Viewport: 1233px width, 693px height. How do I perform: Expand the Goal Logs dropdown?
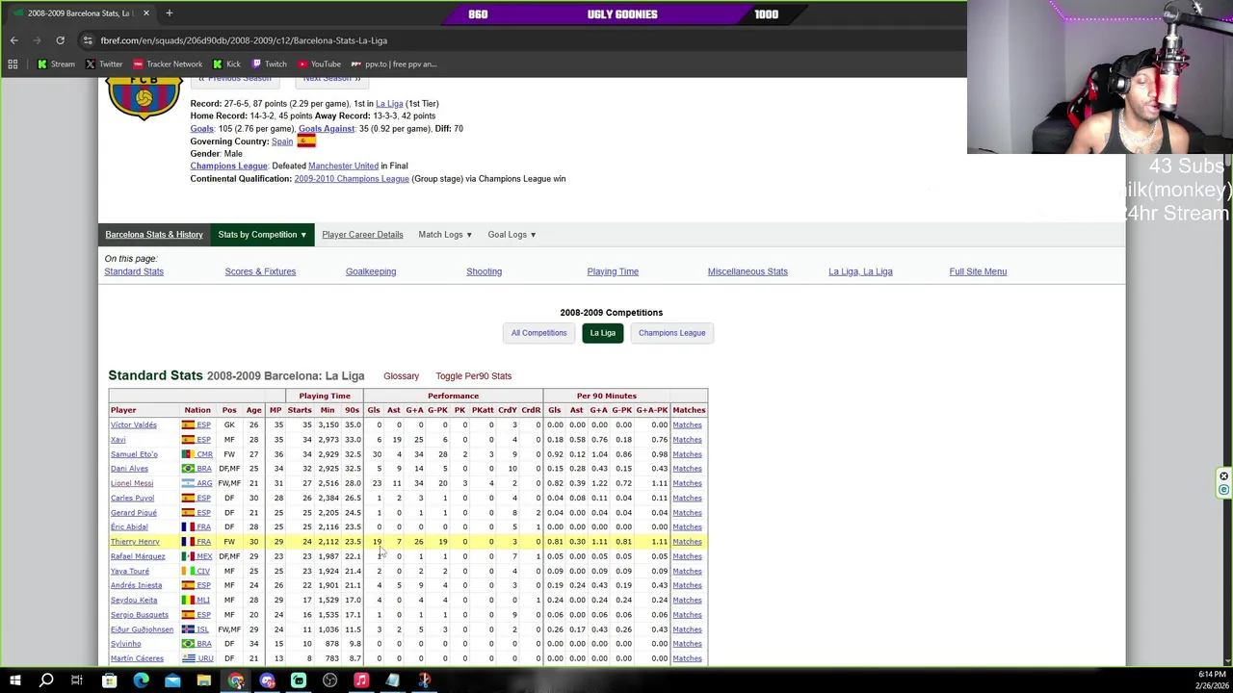pyautogui.click(x=512, y=235)
